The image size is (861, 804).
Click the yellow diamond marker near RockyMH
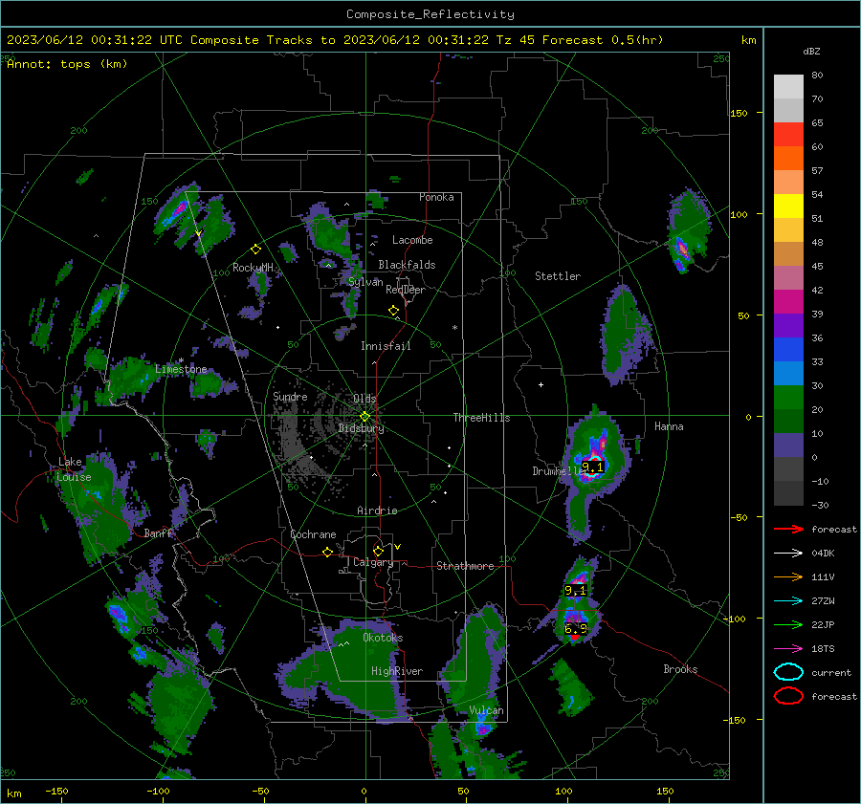(255, 250)
